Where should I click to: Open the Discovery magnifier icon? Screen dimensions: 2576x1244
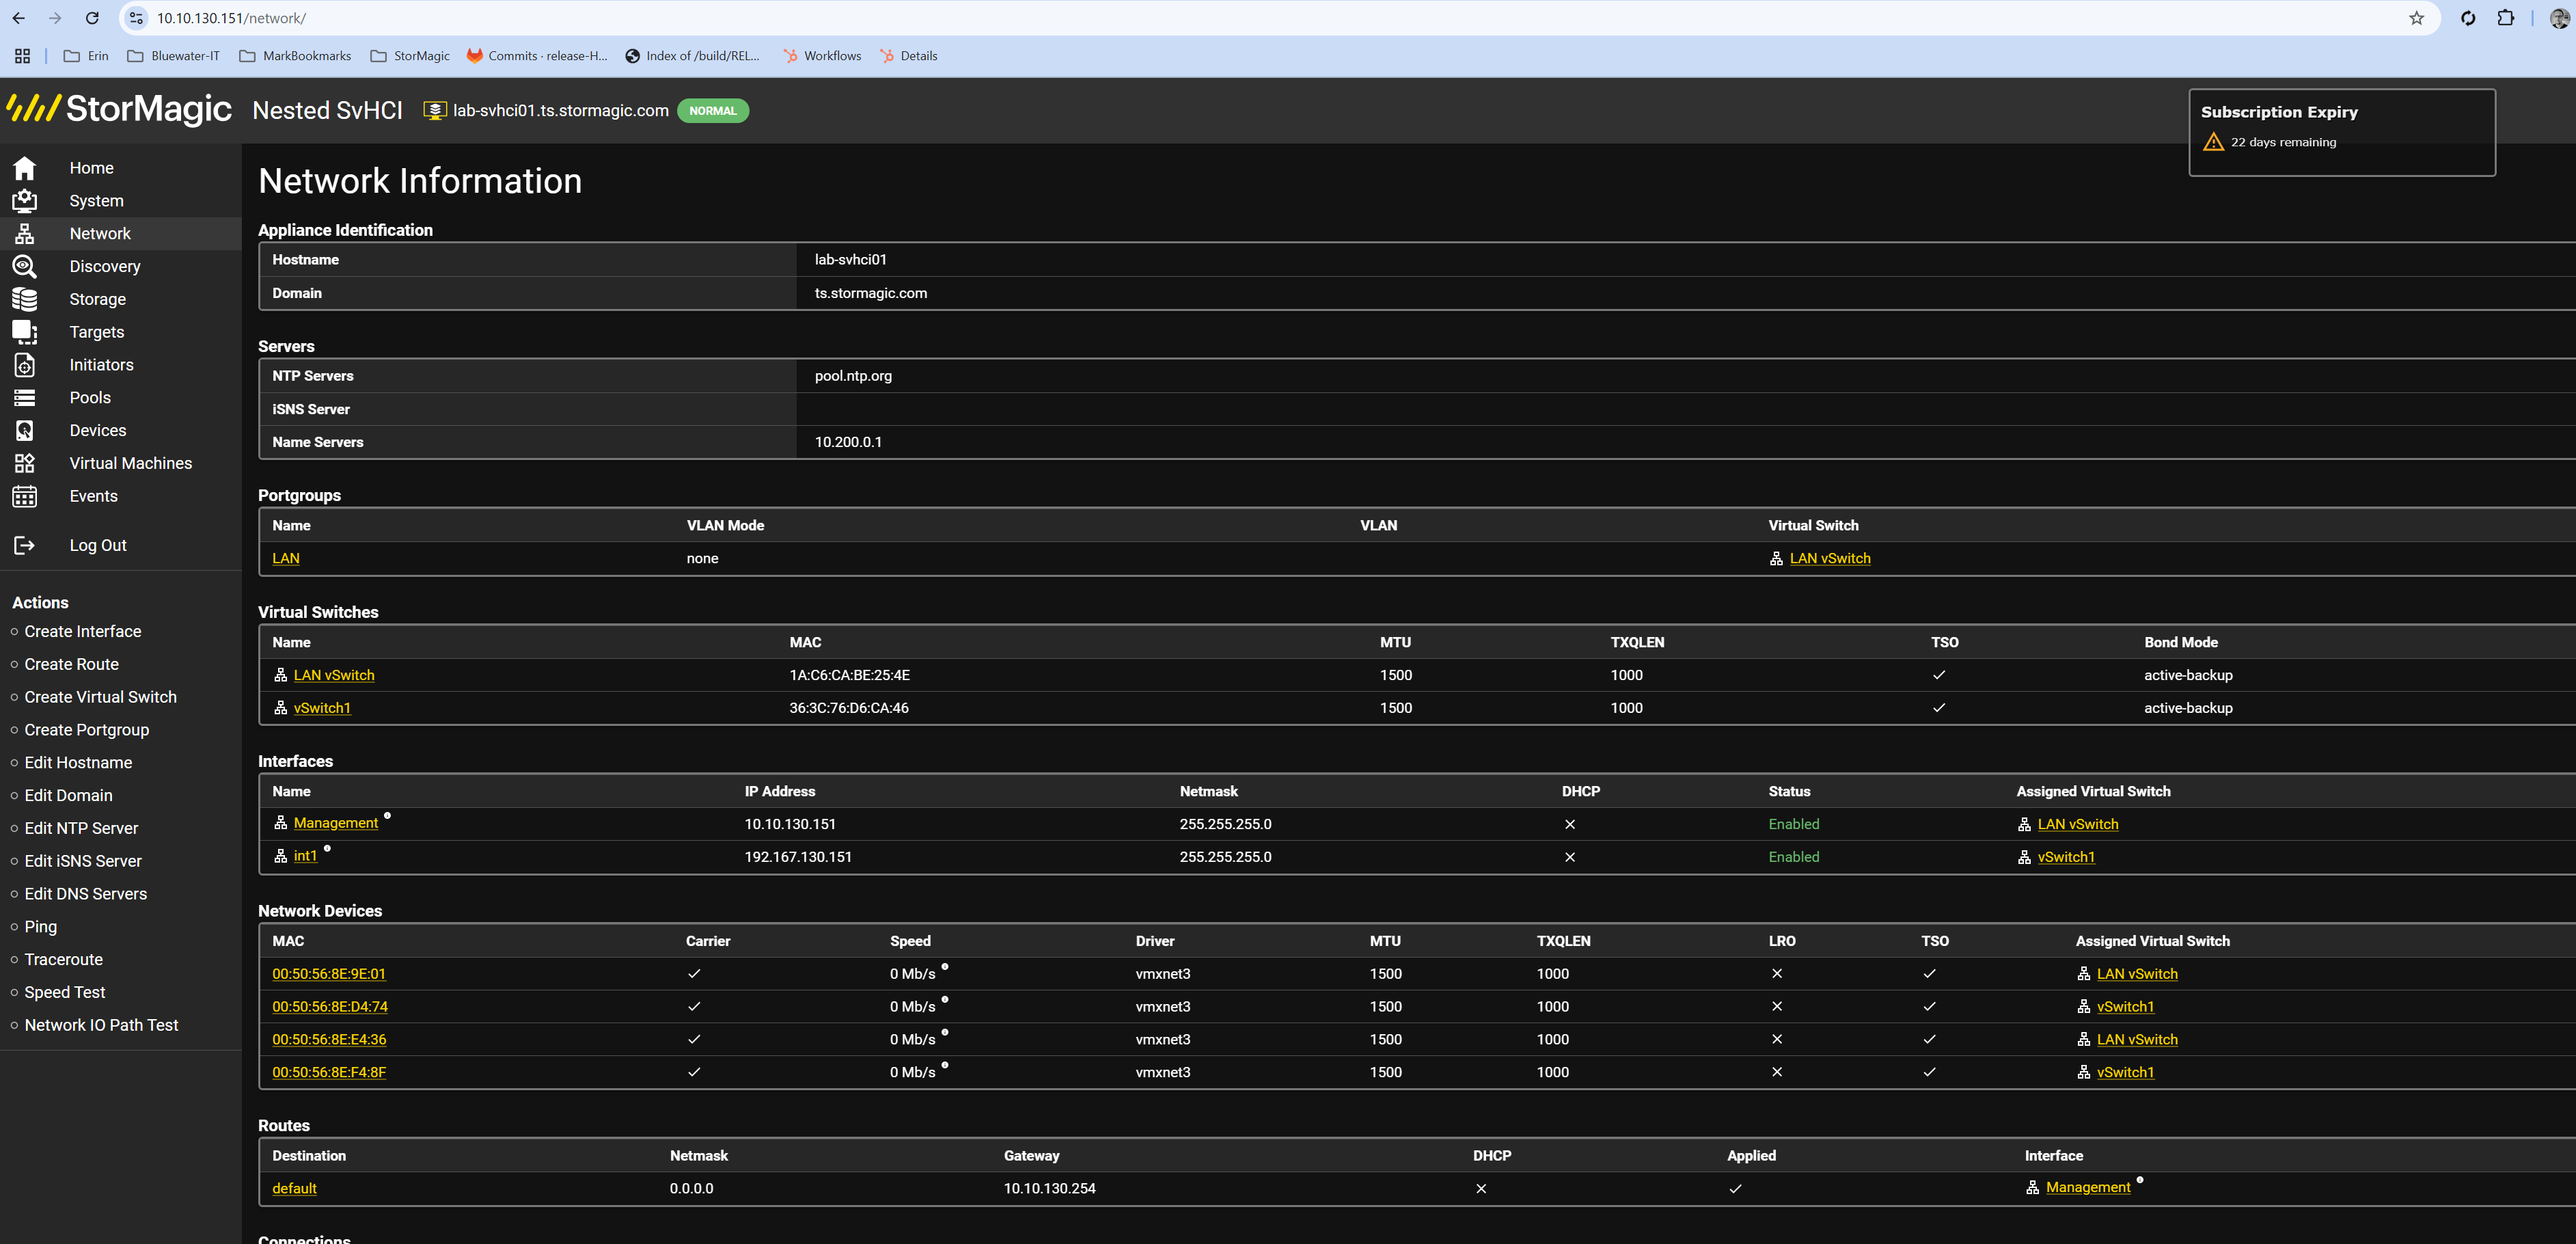click(24, 266)
